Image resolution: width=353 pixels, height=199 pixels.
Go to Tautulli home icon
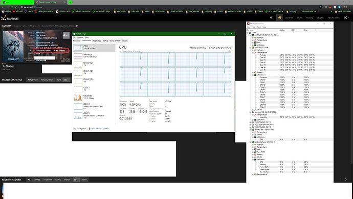click(x=280, y=17)
